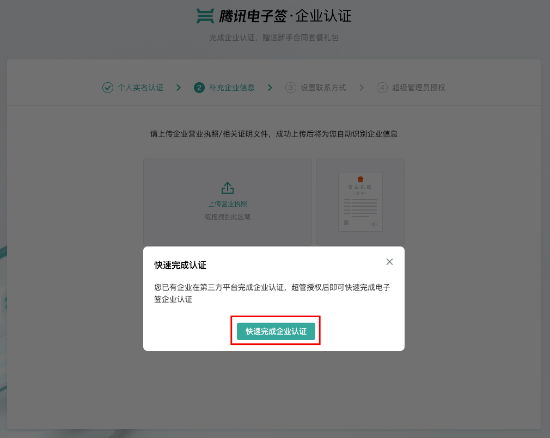Click the upload arrow icon
The image size is (550, 438).
(x=228, y=188)
